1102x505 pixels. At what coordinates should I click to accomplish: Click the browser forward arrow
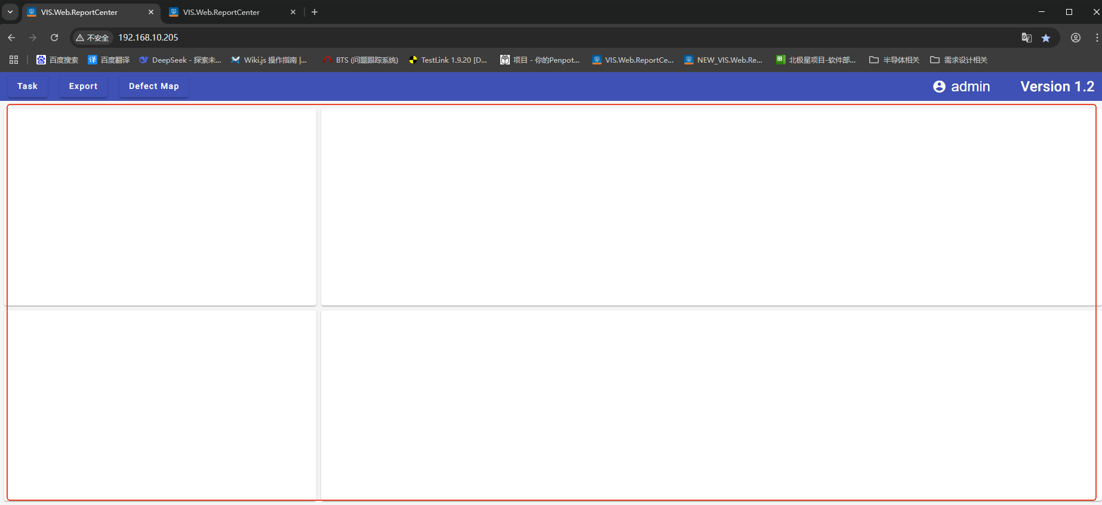[x=33, y=38]
